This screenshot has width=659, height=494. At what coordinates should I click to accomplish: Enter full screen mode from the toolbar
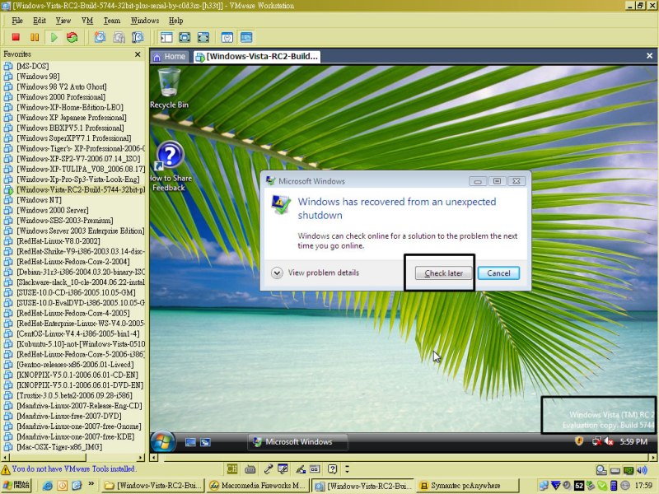(203, 37)
